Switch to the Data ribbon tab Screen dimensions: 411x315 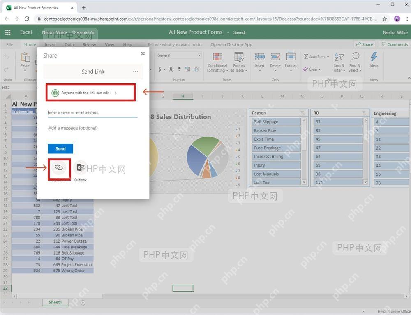tap(69, 44)
